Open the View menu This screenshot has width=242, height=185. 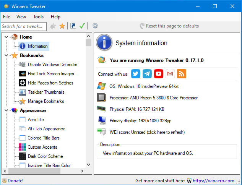point(21,17)
